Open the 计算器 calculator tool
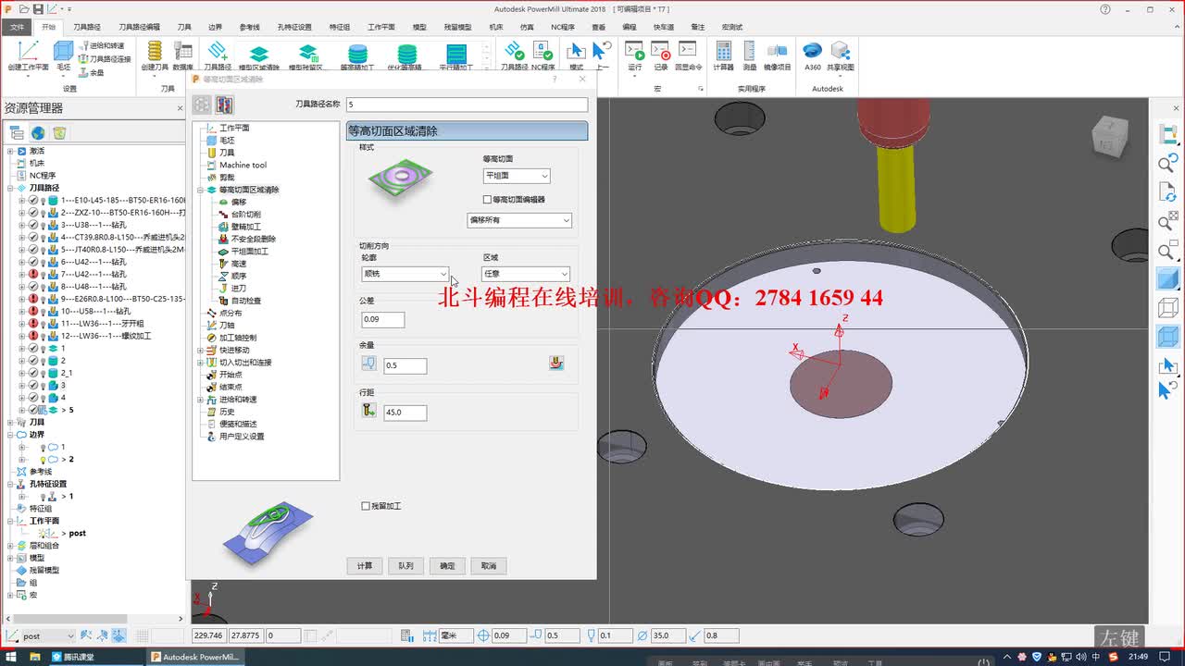The image size is (1185, 666). tap(723, 55)
